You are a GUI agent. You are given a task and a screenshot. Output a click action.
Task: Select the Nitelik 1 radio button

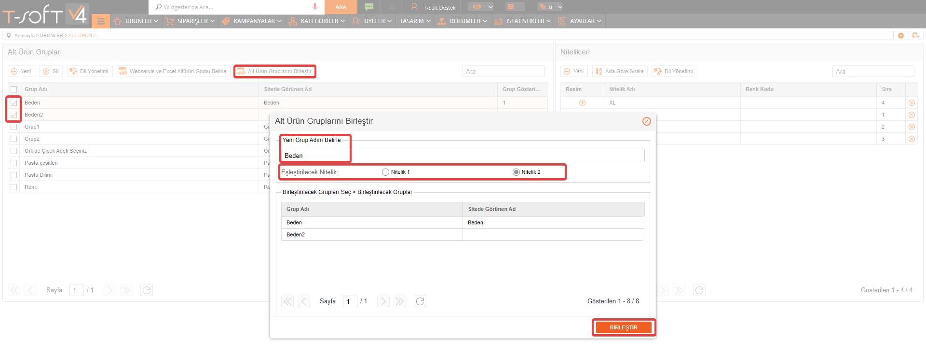point(385,172)
